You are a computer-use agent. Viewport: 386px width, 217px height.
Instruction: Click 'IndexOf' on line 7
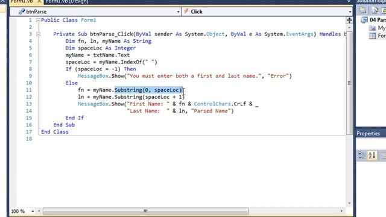tap(131, 62)
